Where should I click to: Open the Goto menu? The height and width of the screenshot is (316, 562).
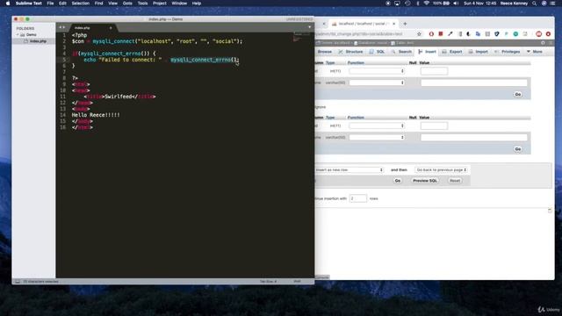click(127, 4)
